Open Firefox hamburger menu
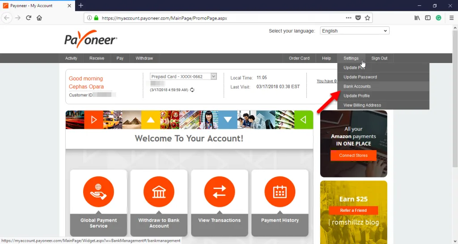This screenshot has width=458, height=244. (x=452, y=18)
